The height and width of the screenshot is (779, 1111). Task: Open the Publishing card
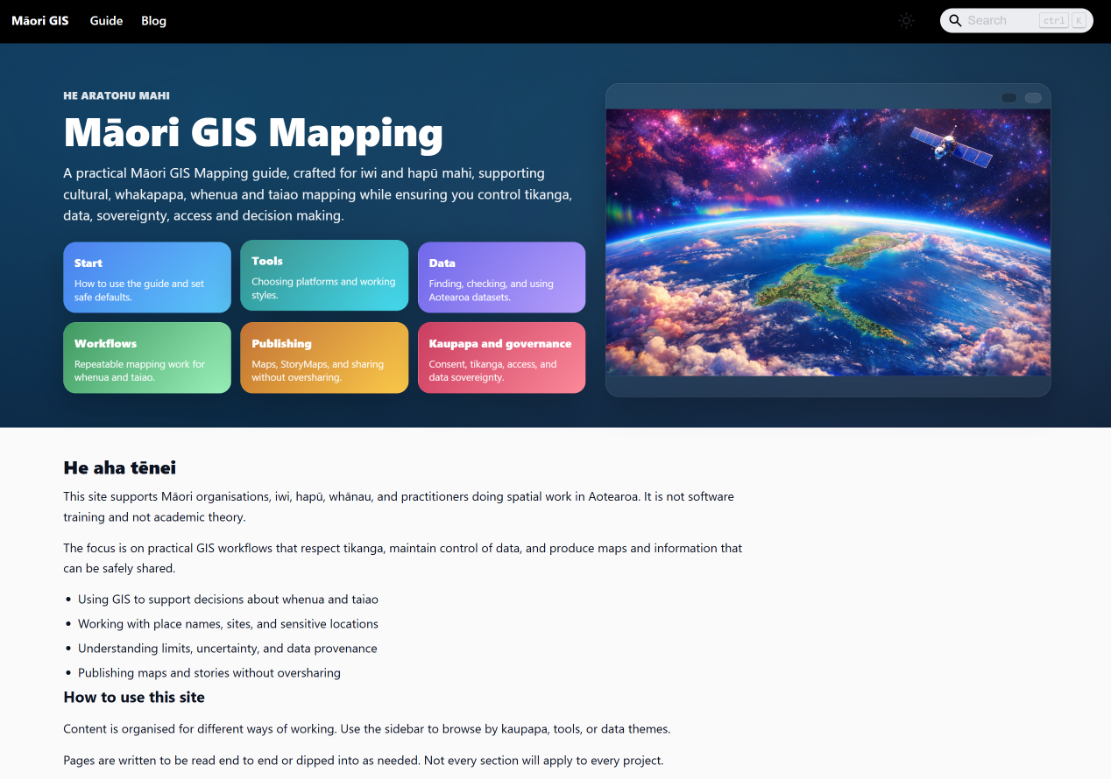coord(324,358)
